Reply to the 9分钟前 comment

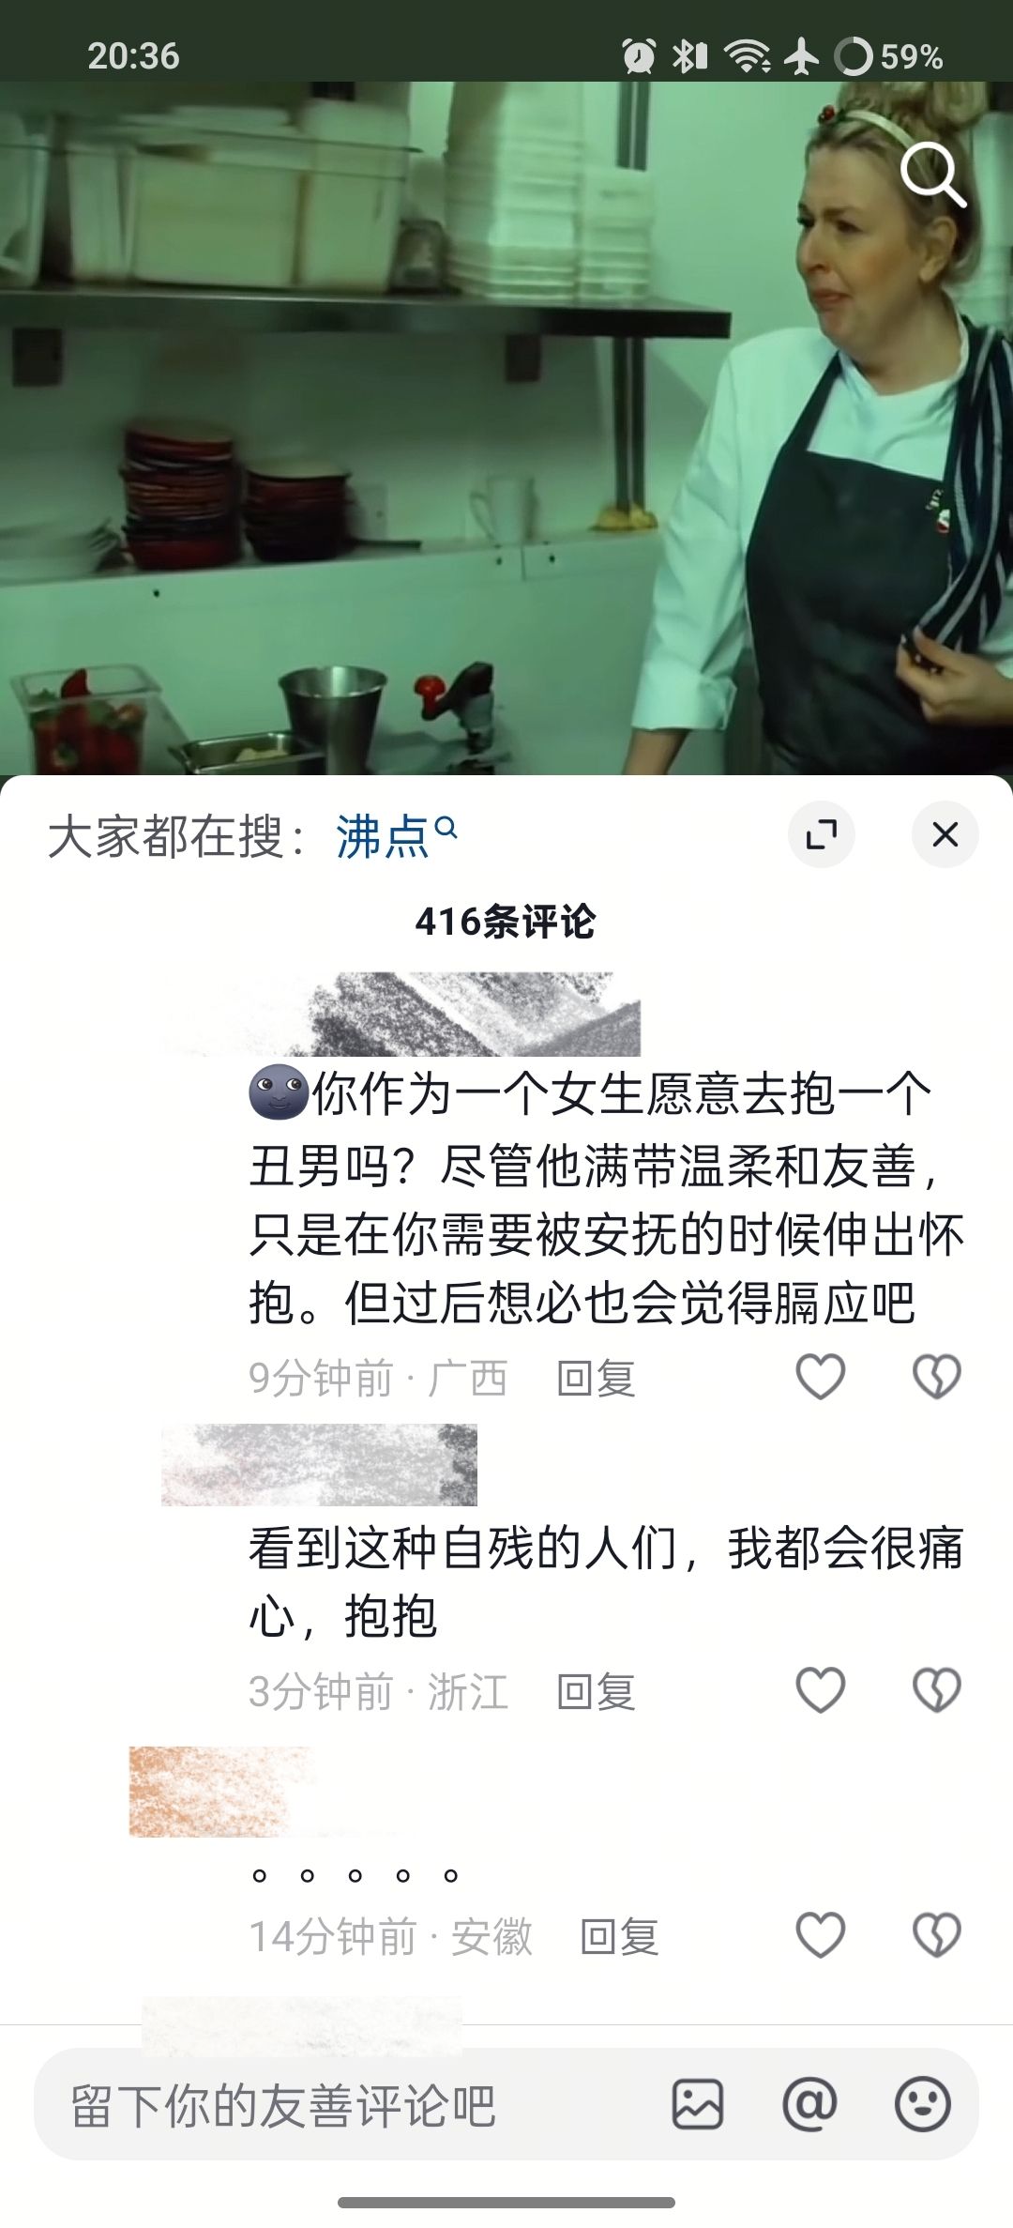pos(596,1378)
